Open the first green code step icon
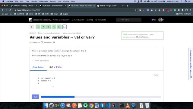The image size is (193, 109). point(54,27)
